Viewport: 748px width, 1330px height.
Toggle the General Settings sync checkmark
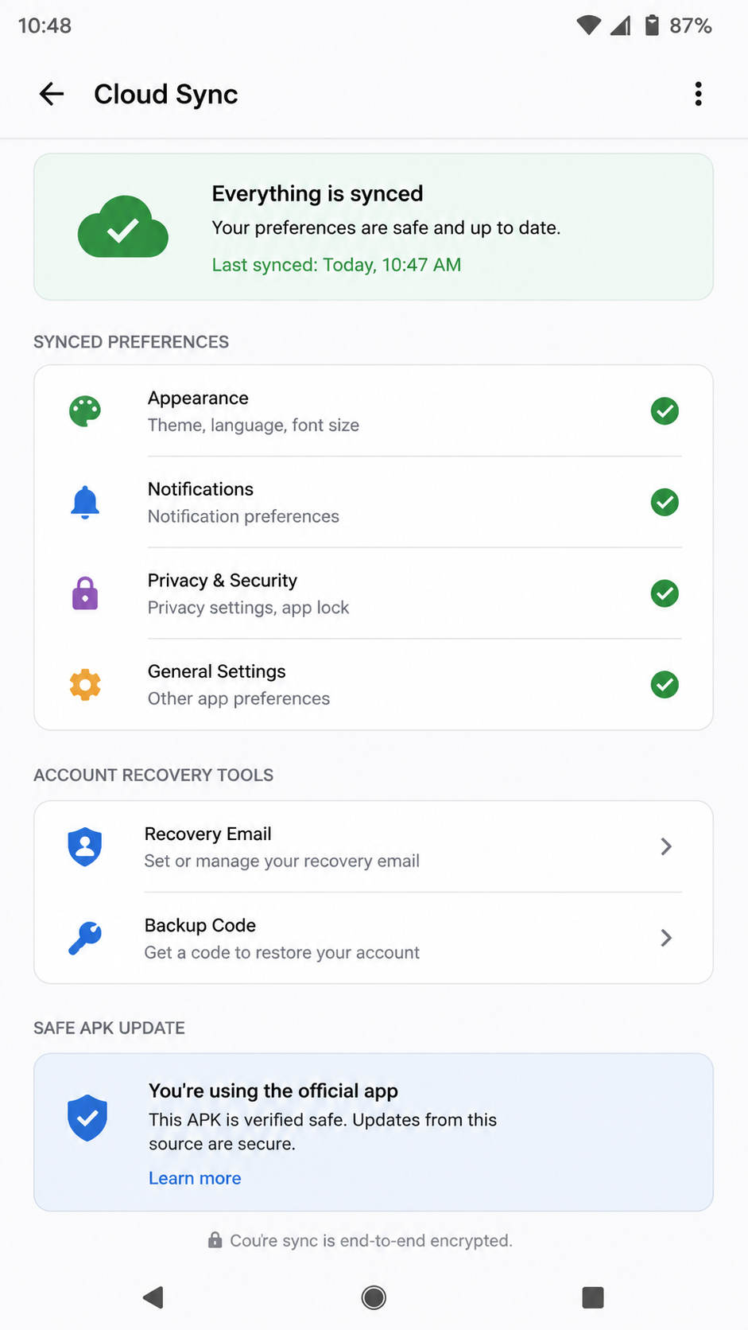point(665,685)
